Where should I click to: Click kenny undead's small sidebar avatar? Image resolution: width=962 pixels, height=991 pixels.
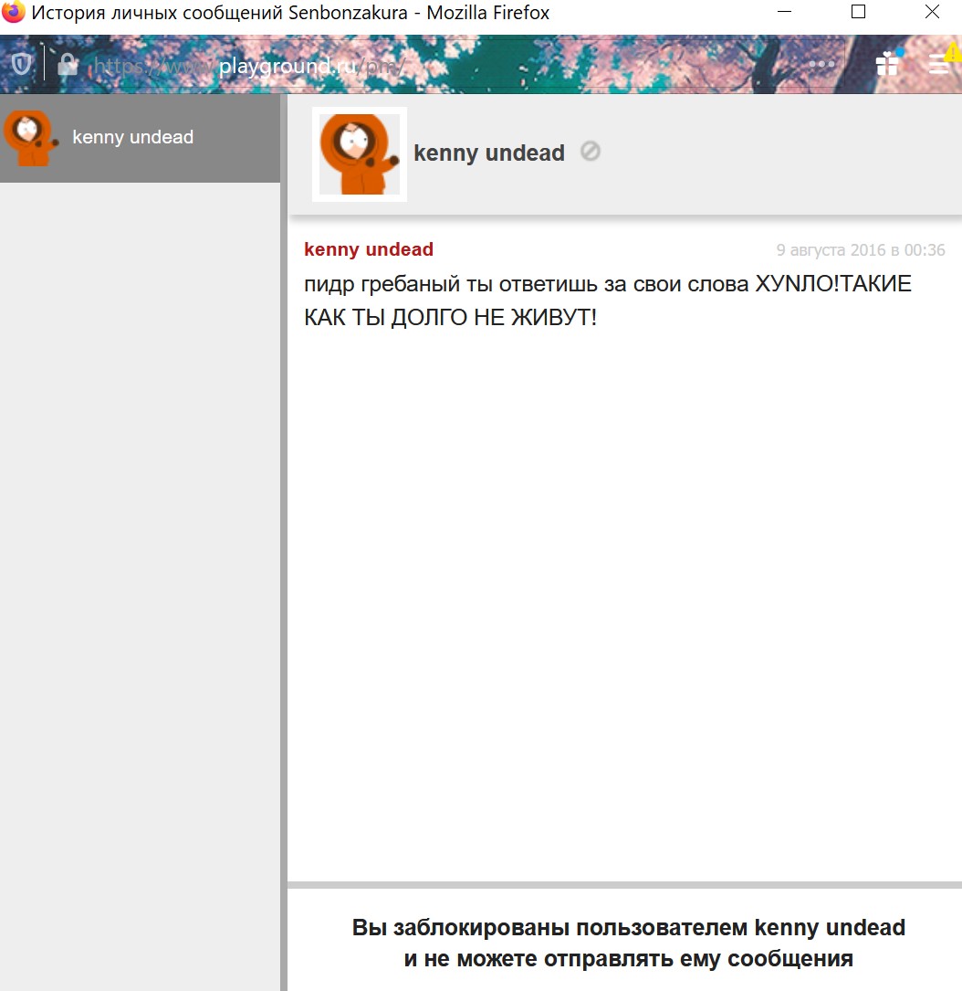click(x=28, y=138)
